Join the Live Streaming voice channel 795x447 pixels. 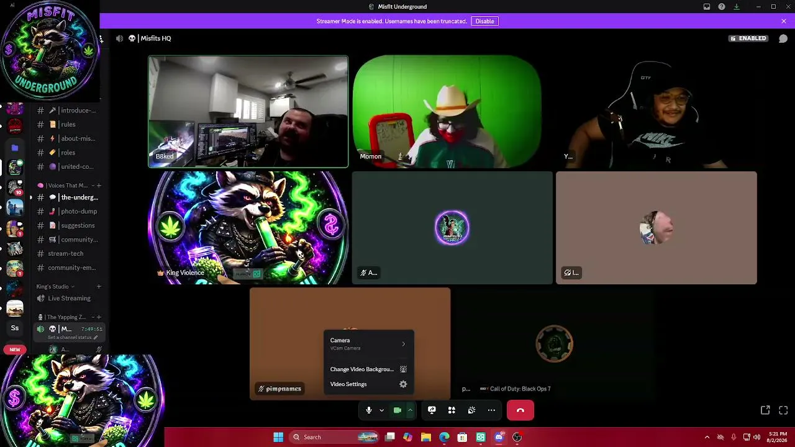[68, 298]
